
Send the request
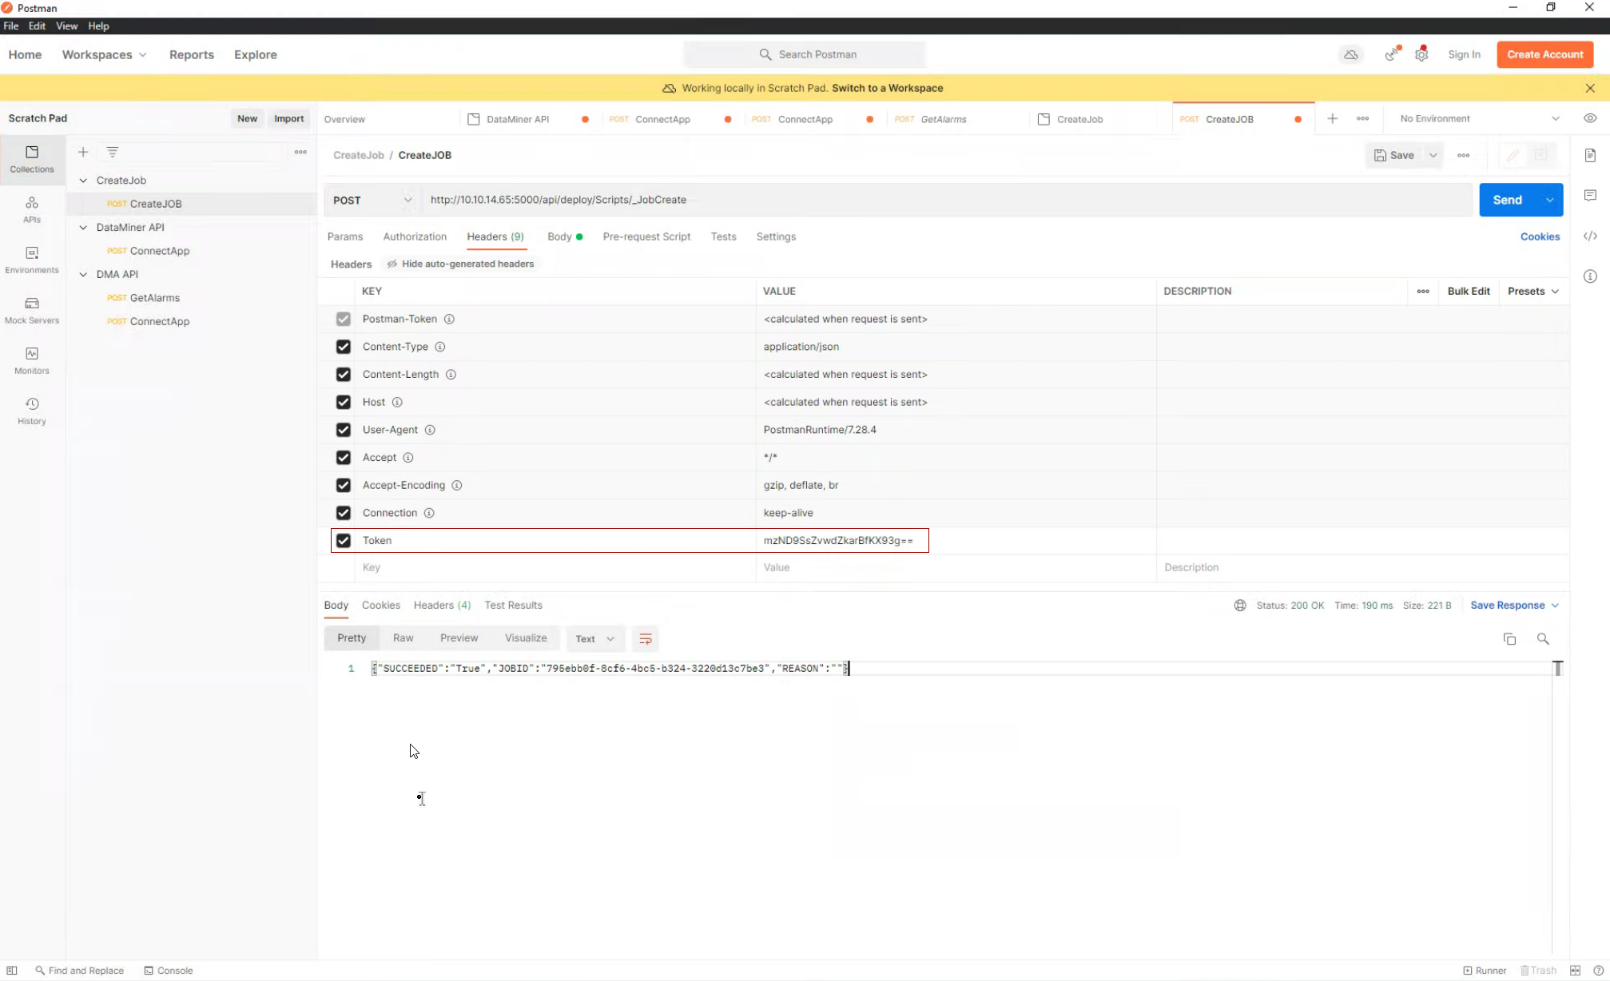(x=1507, y=200)
